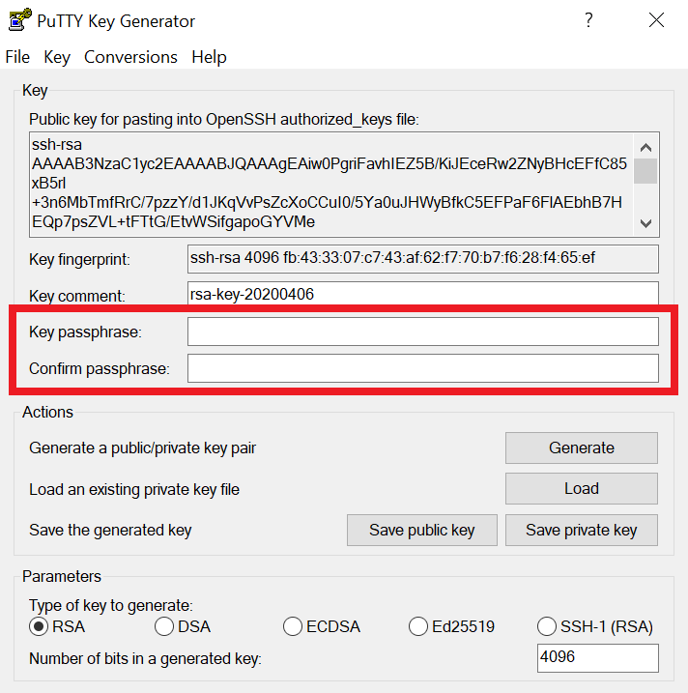The width and height of the screenshot is (688, 693).
Task: Open the Key menu
Action: (57, 57)
